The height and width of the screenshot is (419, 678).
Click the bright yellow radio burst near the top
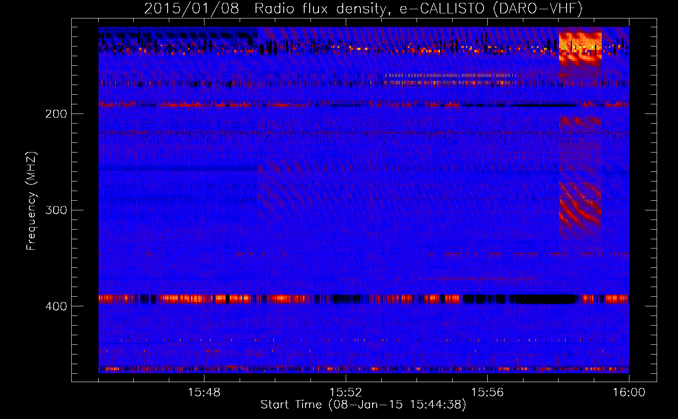(x=580, y=48)
